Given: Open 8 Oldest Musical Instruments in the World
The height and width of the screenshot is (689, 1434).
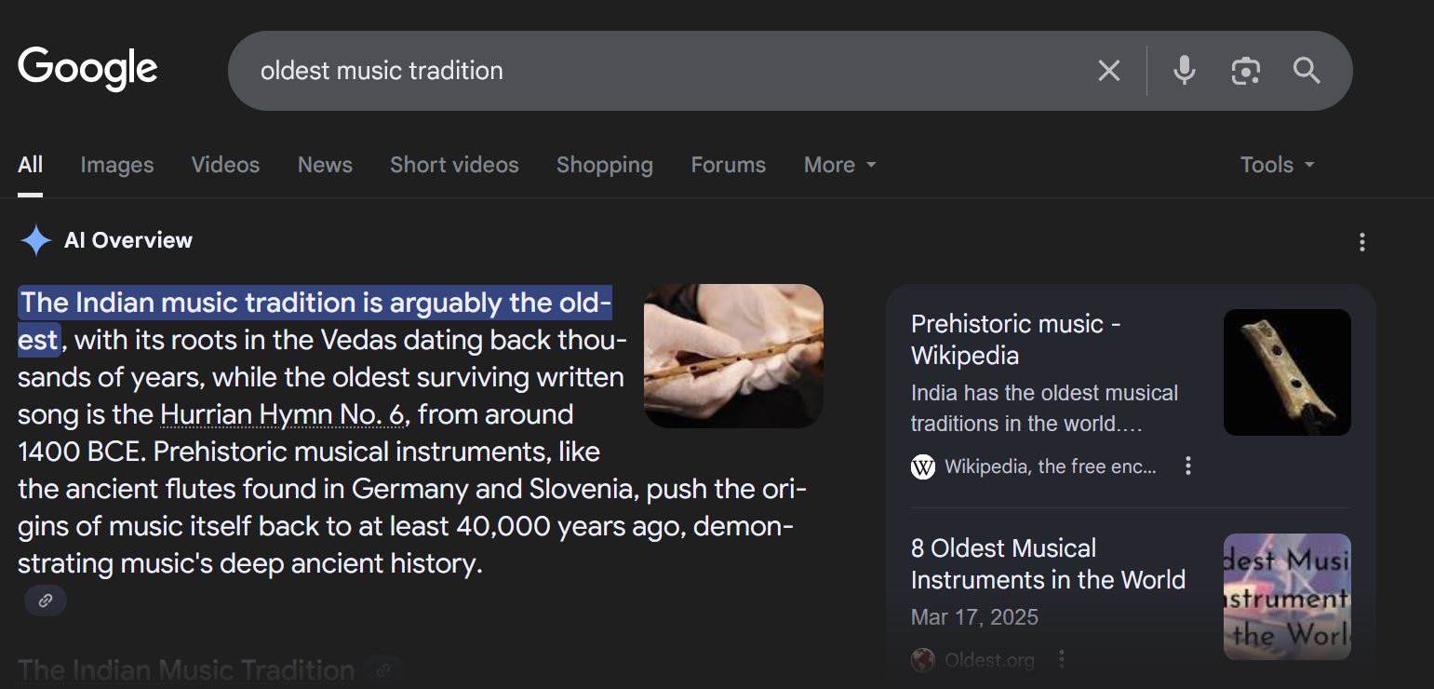Looking at the screenshot, I should [1048, 563].
